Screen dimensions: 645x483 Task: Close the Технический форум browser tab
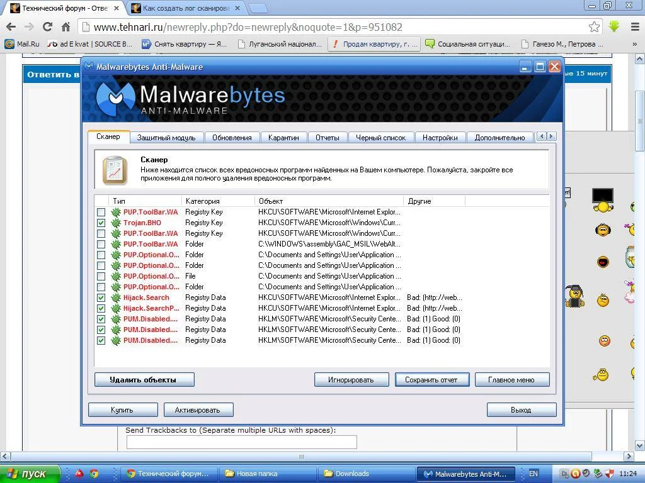[x=116, y=8]
